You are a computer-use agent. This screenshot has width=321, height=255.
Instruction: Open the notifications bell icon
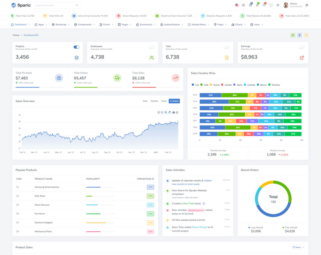257,5
